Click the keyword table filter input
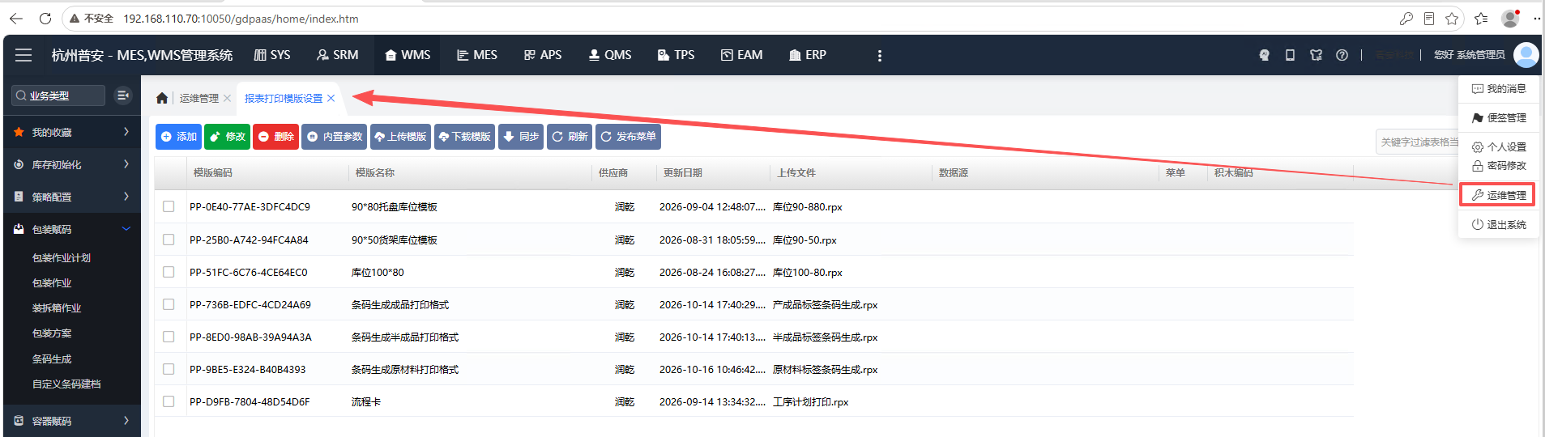The image size is (1545, 437). pyautogui.click(x=1417, y=142)
